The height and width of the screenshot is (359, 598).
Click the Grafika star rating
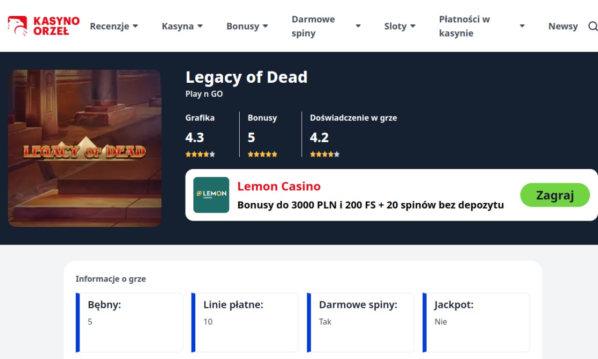click(200, 154)
